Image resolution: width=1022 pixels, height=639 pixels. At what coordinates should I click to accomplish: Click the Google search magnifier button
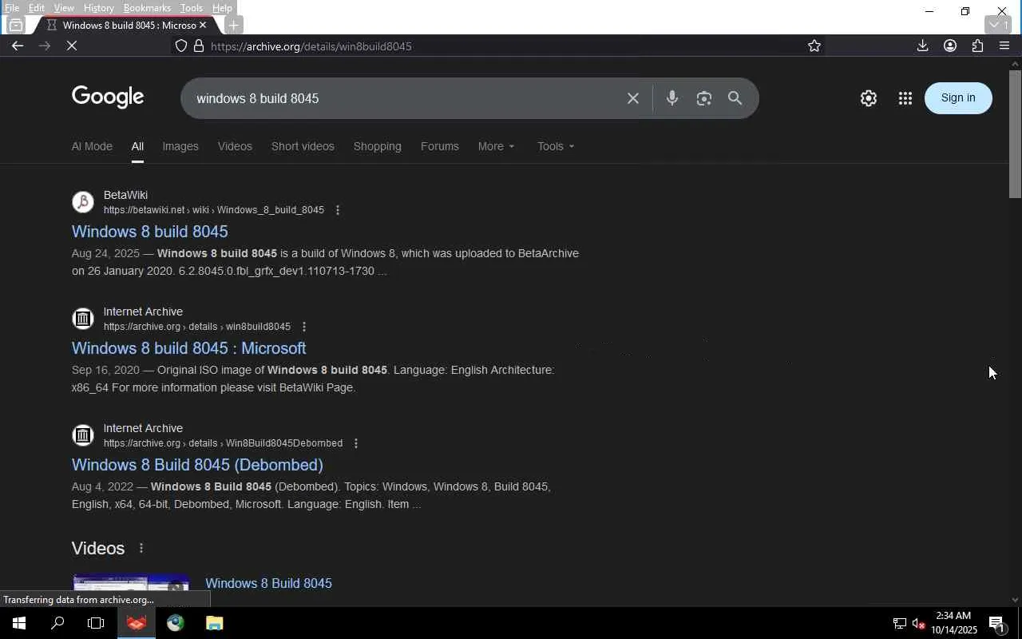pyautogui.click(x=735, y=98)
